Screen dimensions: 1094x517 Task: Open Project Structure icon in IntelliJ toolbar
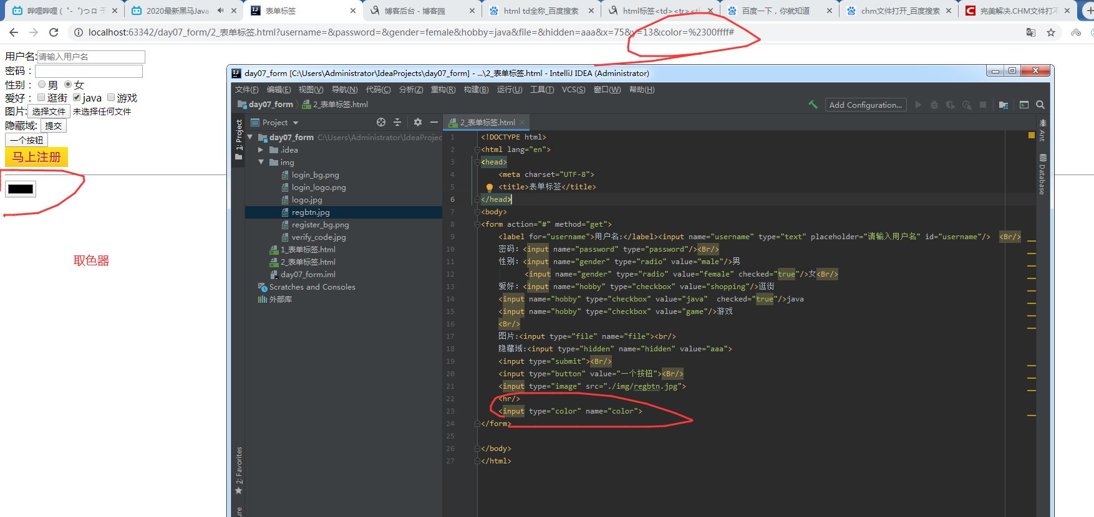pyautogui.click(x=1003, y=105)
